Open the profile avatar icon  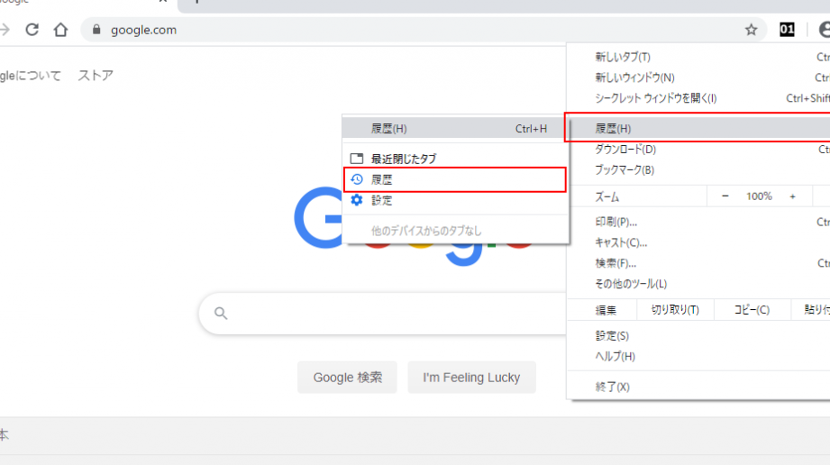point(824,30)
